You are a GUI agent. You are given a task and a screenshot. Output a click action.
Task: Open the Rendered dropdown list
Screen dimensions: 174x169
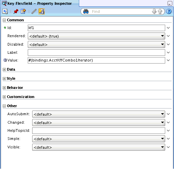coord(96,36)
